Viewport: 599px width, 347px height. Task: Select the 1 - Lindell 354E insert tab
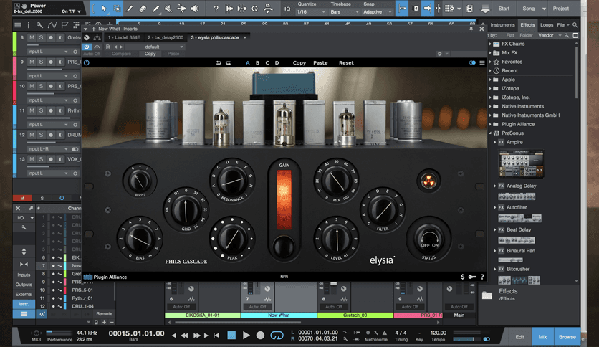click(124, 37)
